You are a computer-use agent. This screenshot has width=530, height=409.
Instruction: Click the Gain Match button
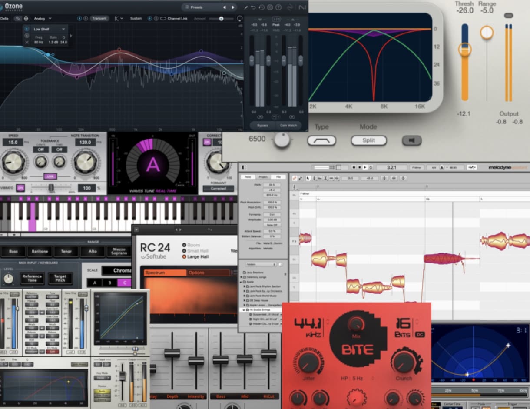288,125
